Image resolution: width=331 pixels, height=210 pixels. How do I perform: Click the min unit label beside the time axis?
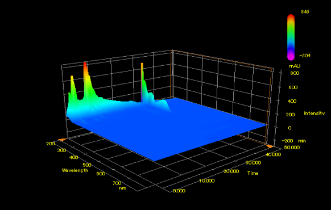302,141
